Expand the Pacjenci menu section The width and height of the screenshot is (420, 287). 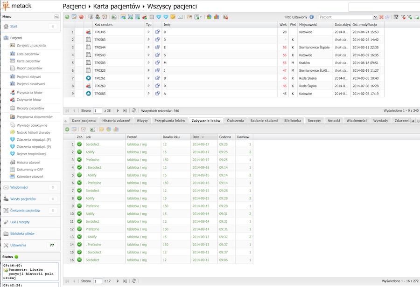coord(16,38)
